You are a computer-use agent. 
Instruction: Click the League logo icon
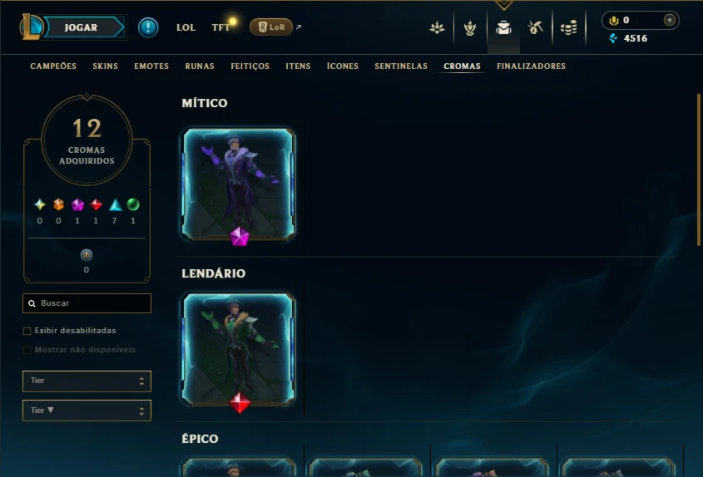[32, 27]
